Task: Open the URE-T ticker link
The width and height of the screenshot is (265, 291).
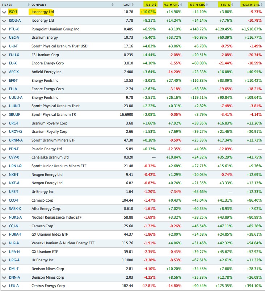Action: (13, 192)
